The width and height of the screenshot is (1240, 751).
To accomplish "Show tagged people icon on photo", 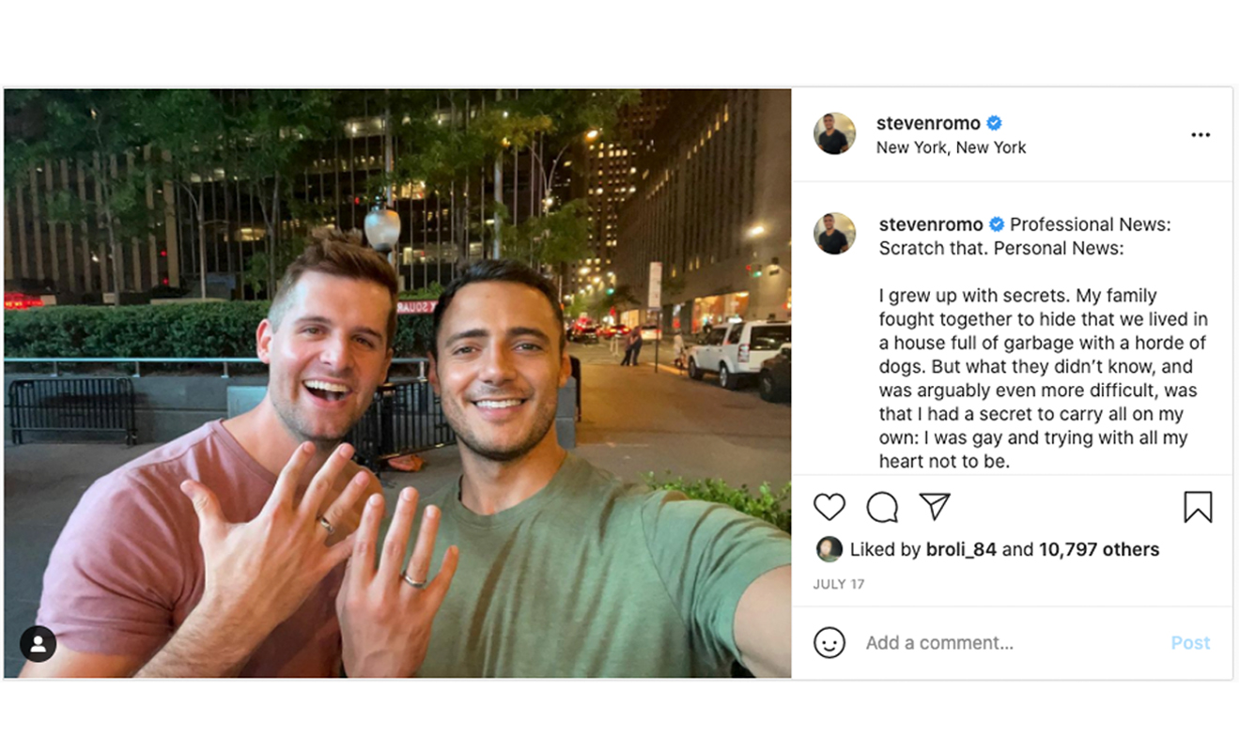I will pos(39,644).
